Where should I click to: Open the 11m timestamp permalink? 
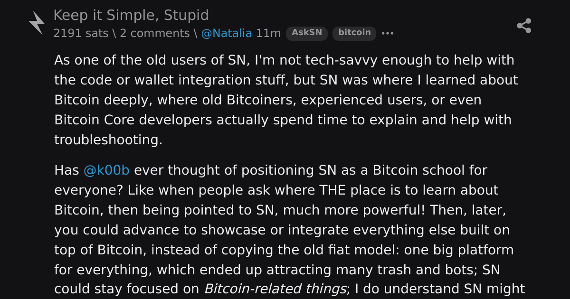268,33
